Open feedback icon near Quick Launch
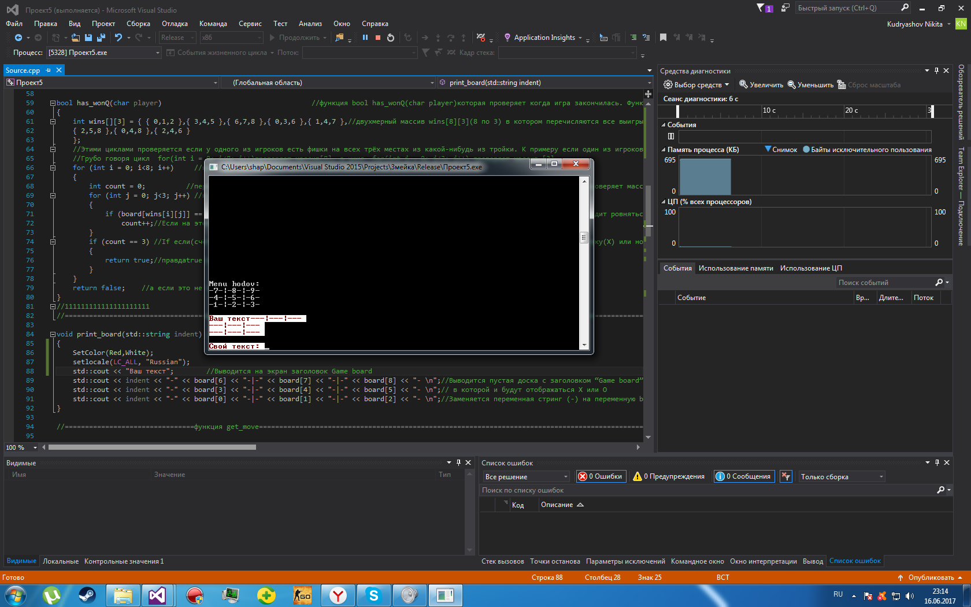This screenshot has height=607, width=971. pyautogui.click(x=785, y=8)
